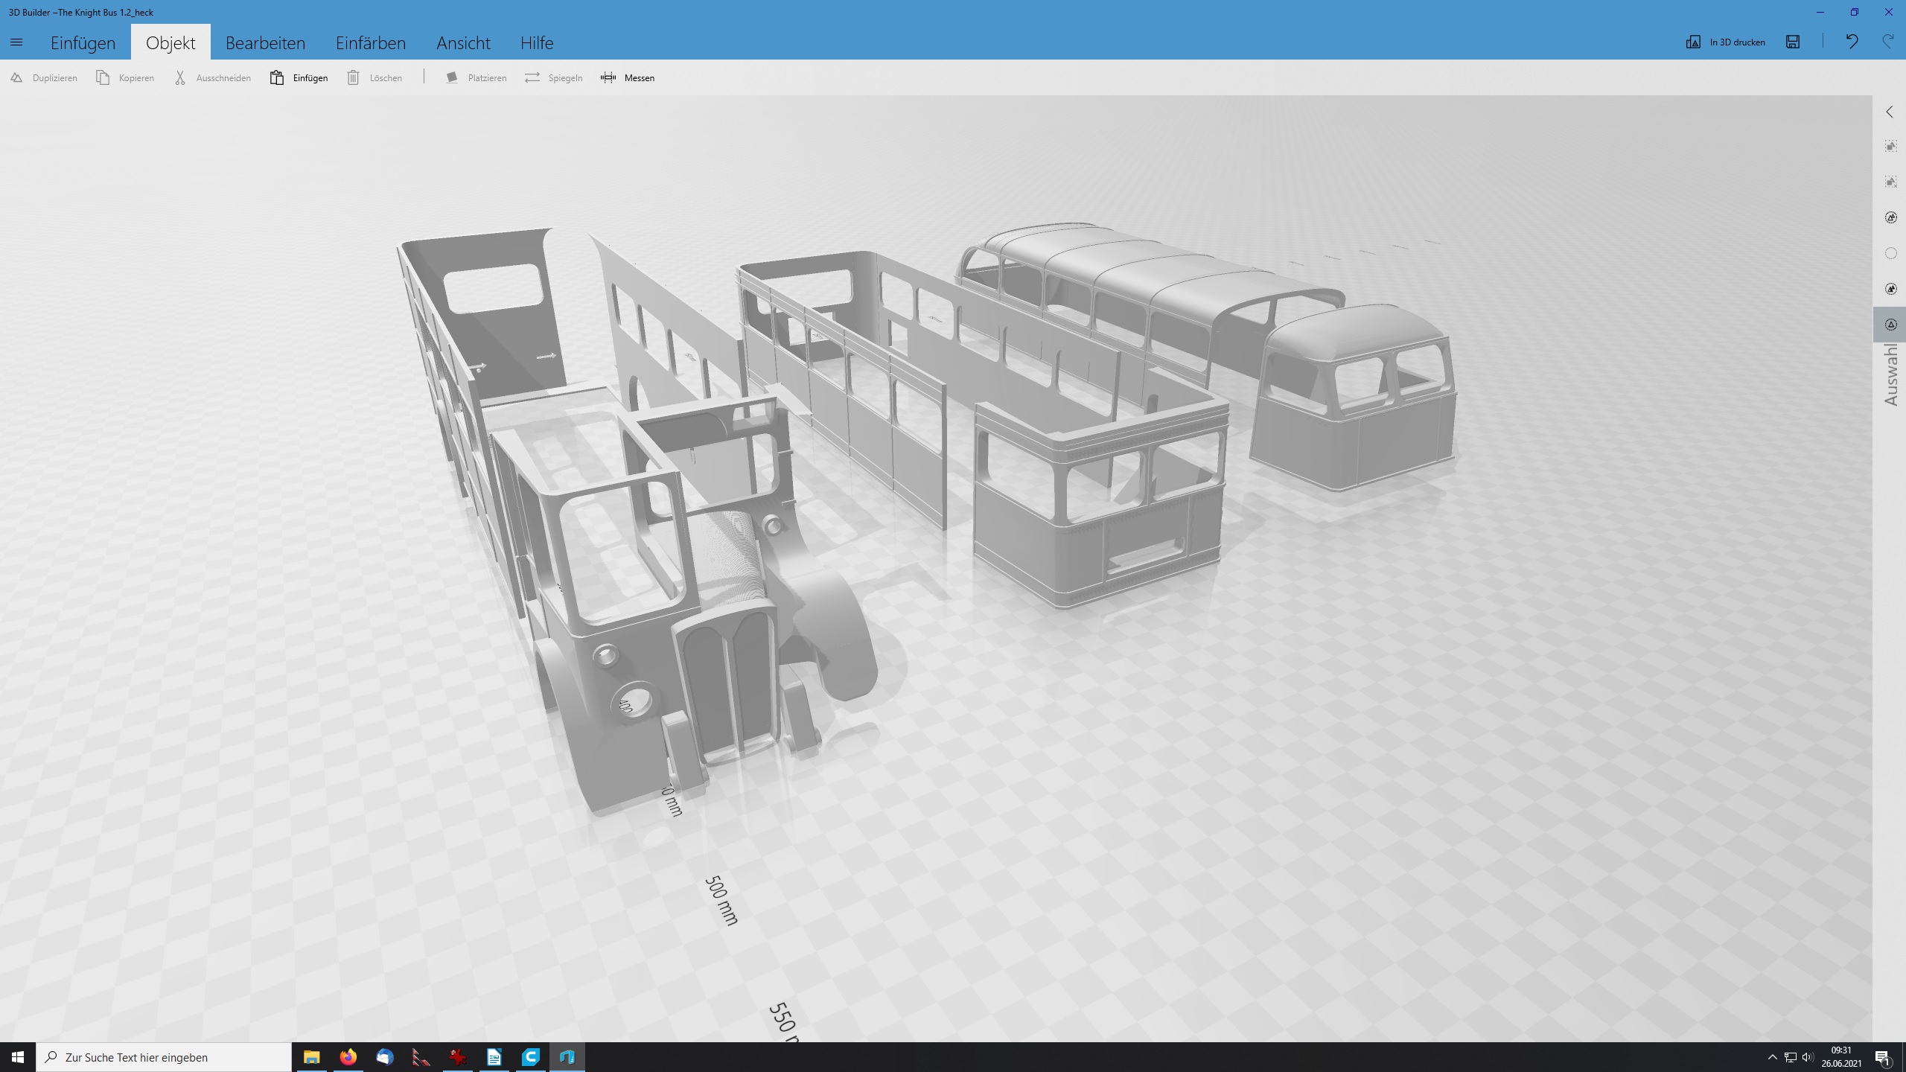Viewport: 1906px width, 1072px height.
Task: Open LibreOffice Writer from the taskbar
Action: (x=494, y=1057)
